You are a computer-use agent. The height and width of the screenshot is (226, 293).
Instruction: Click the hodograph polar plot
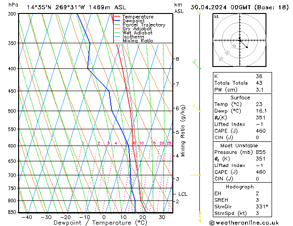(x=239, y=40)
